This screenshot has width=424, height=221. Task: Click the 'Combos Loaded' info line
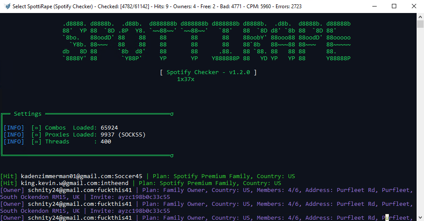pos(61,128)
